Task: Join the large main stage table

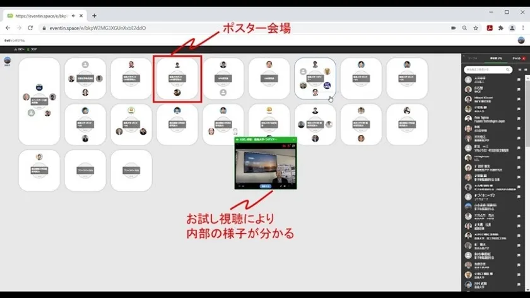Action: click(x=39, y=101)
